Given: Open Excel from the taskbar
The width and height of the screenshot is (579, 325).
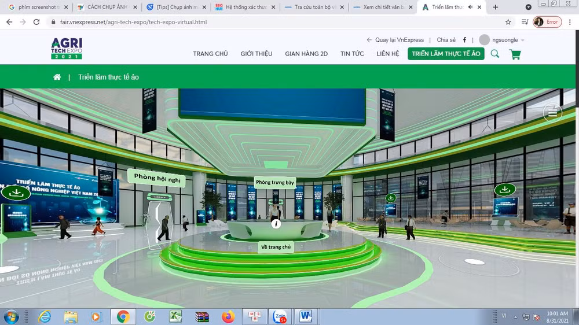Looking at the screenshot, I should 175,317.
